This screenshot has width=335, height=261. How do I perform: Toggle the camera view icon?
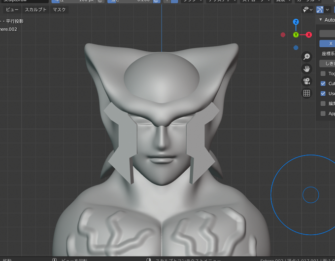tap(306, 81)
